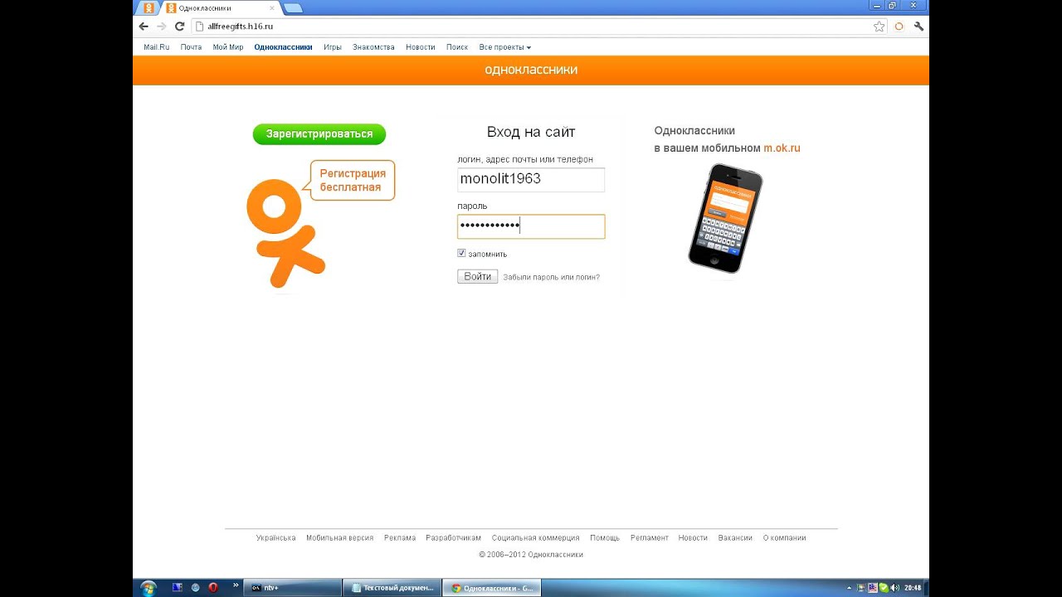Image resolution: width=1062 pixels, height=597 pixels.
Task: Open the Windows Start menu orb
Action: tap(149, 588)
